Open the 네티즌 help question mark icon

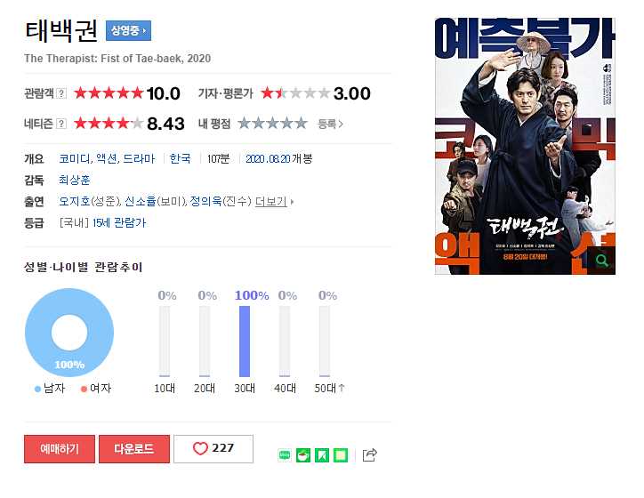tap(60, 124)
